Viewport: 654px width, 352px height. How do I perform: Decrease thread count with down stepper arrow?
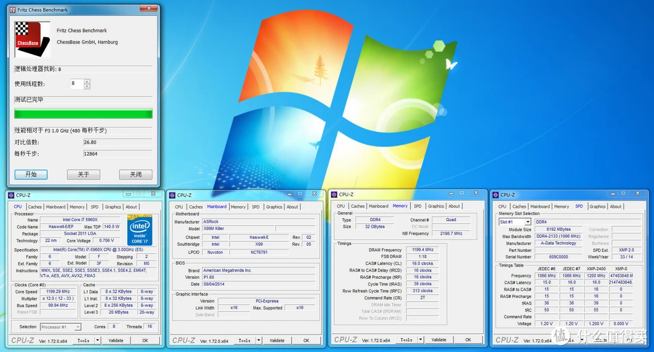click(87, 86)
